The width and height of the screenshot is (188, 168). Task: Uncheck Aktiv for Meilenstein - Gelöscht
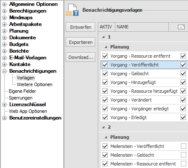point(105,155)
